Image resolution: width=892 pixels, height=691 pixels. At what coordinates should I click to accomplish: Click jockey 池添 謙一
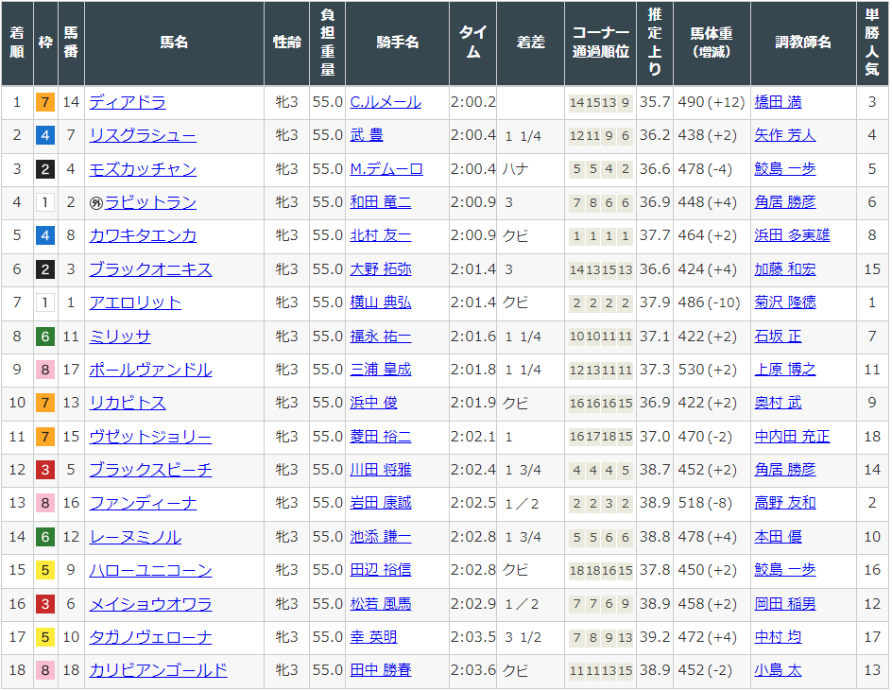pos(381,536)
